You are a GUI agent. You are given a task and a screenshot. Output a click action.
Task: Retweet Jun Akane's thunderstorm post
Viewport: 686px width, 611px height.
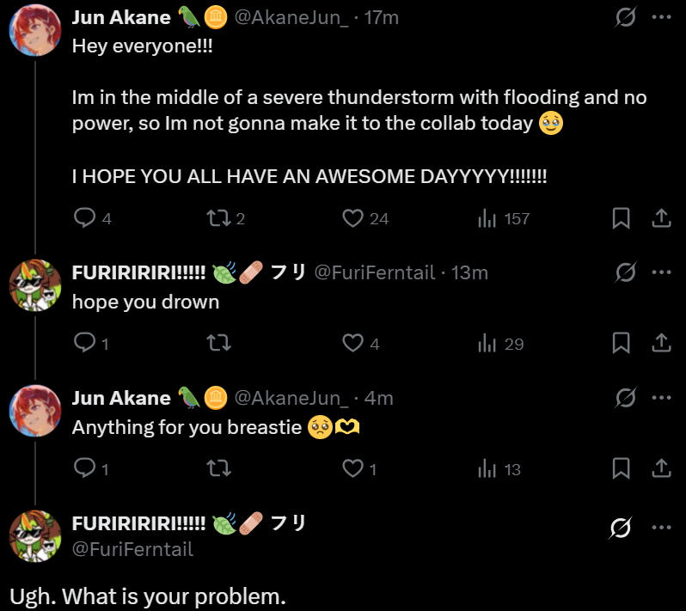point(219,218)
